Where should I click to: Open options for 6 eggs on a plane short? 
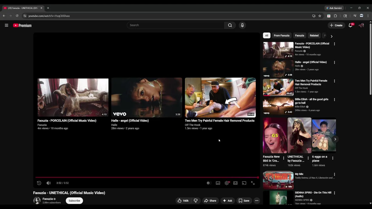point(332,158)
